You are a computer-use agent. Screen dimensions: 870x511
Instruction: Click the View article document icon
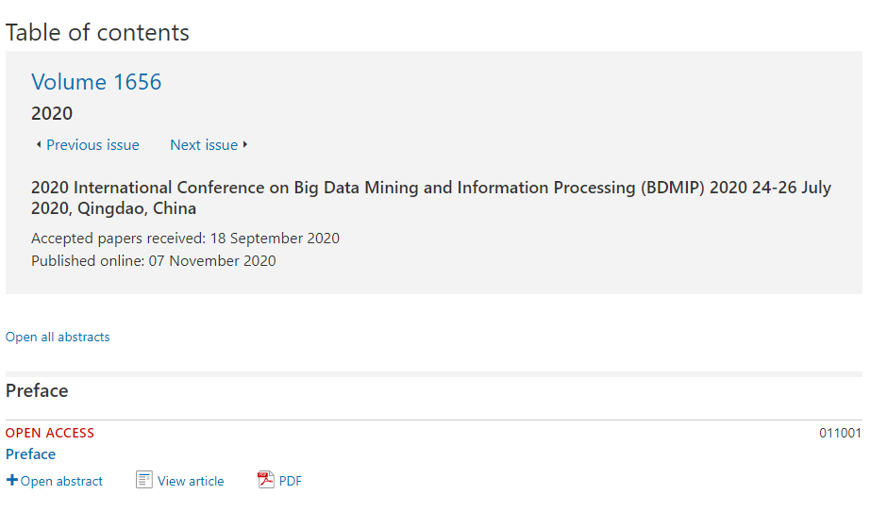pyautogui.click(x=143, y=480)
